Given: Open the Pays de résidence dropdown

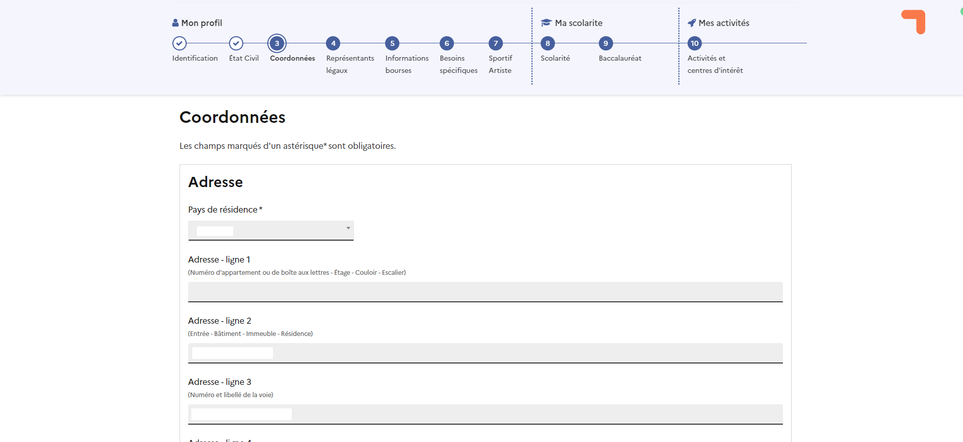Looking at the screenshot, I should (x=270, y=230).
